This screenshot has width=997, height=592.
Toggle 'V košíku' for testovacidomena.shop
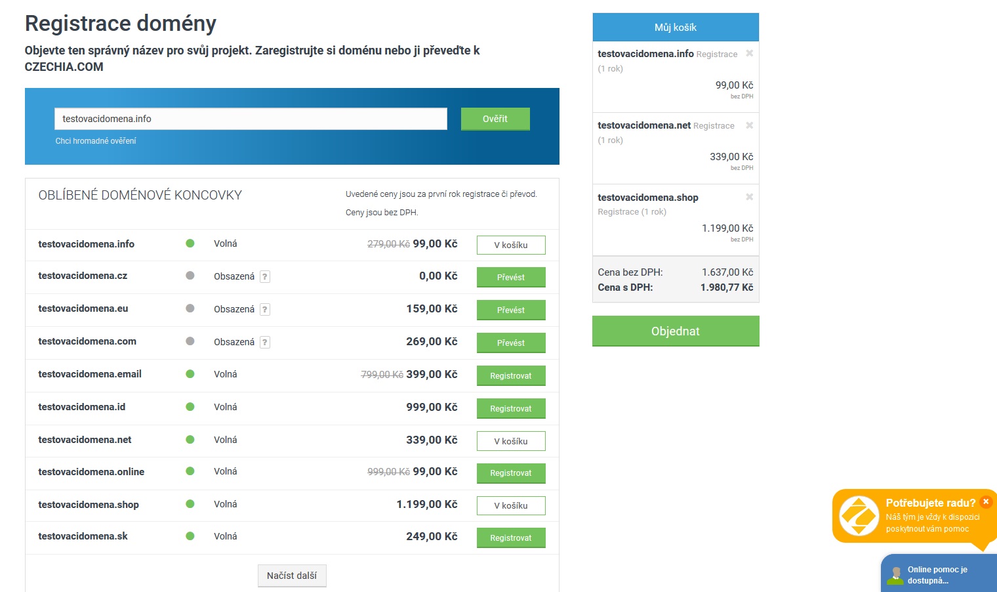click(x=510, y=505)
